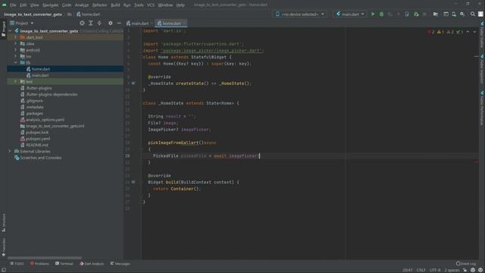Expand the ios folder

point(15,56)
